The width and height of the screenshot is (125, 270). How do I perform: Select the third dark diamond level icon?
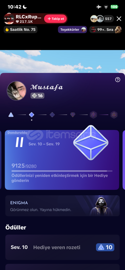[x=52, y=115]
